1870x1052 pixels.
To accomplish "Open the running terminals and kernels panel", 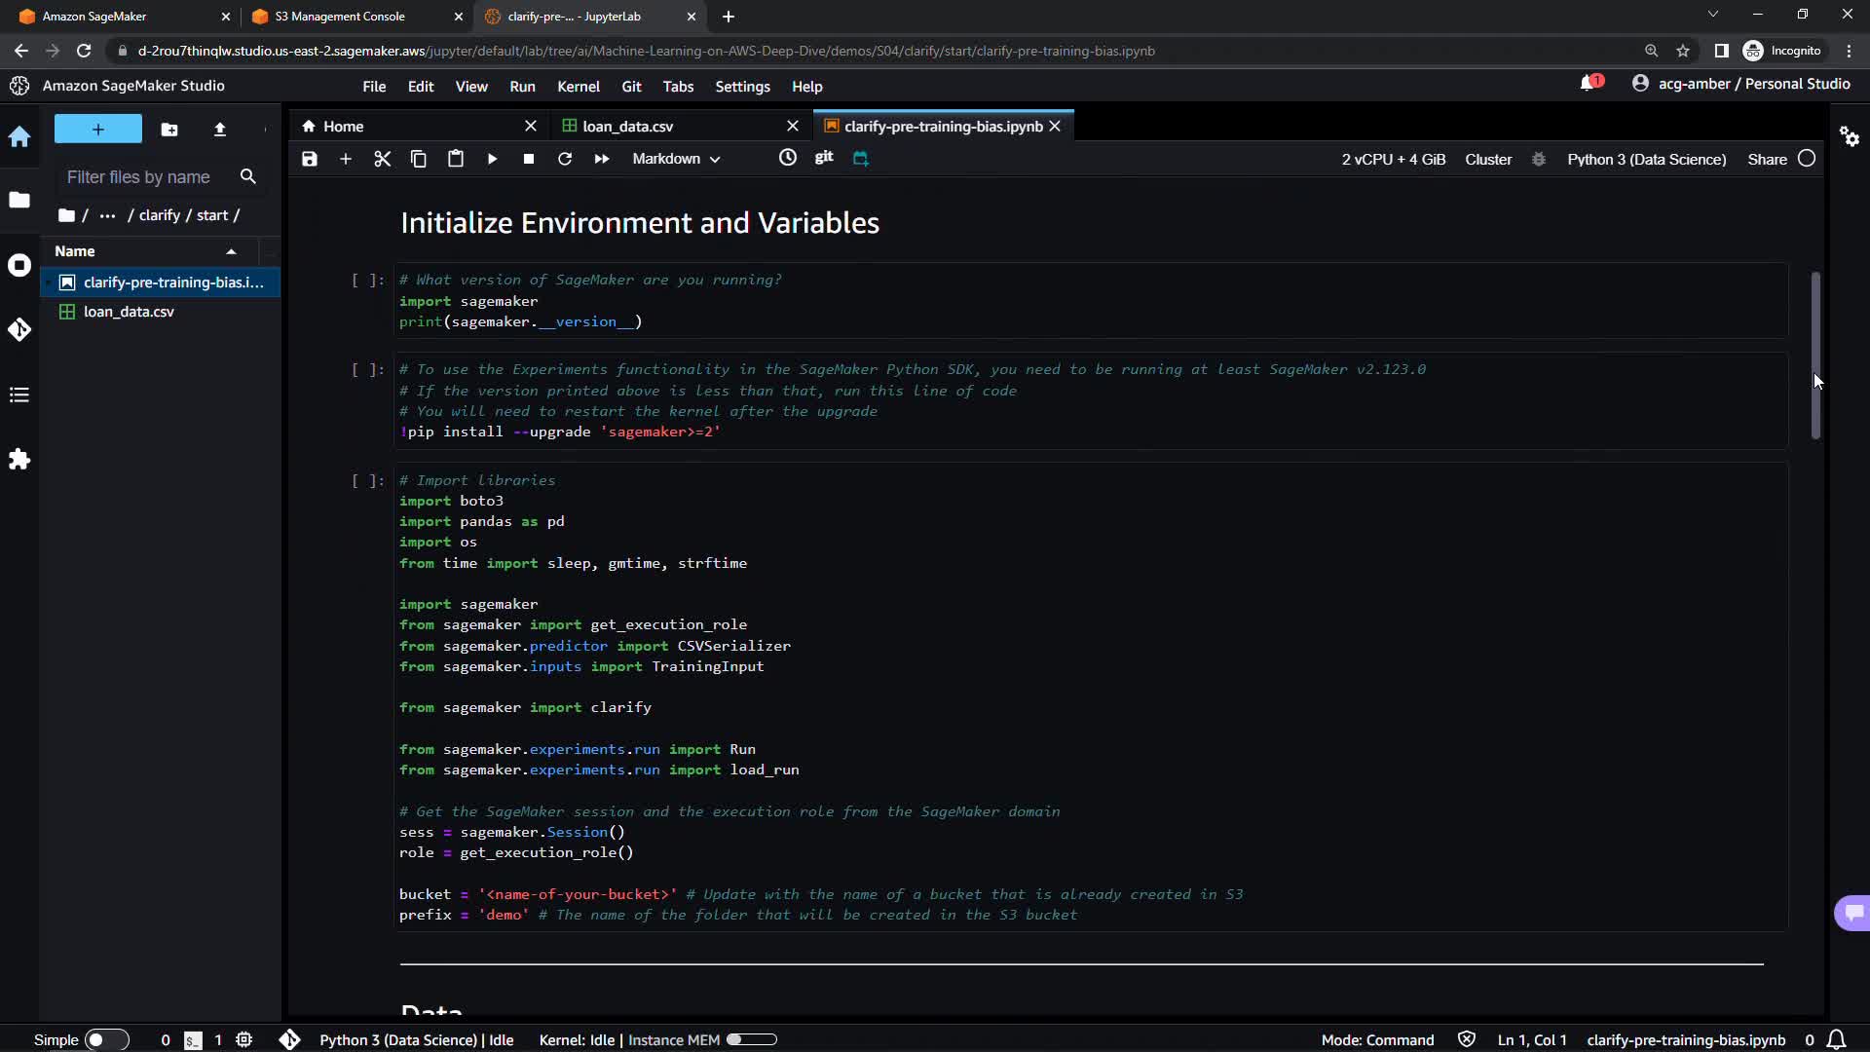I will click(x=19, y=265).
